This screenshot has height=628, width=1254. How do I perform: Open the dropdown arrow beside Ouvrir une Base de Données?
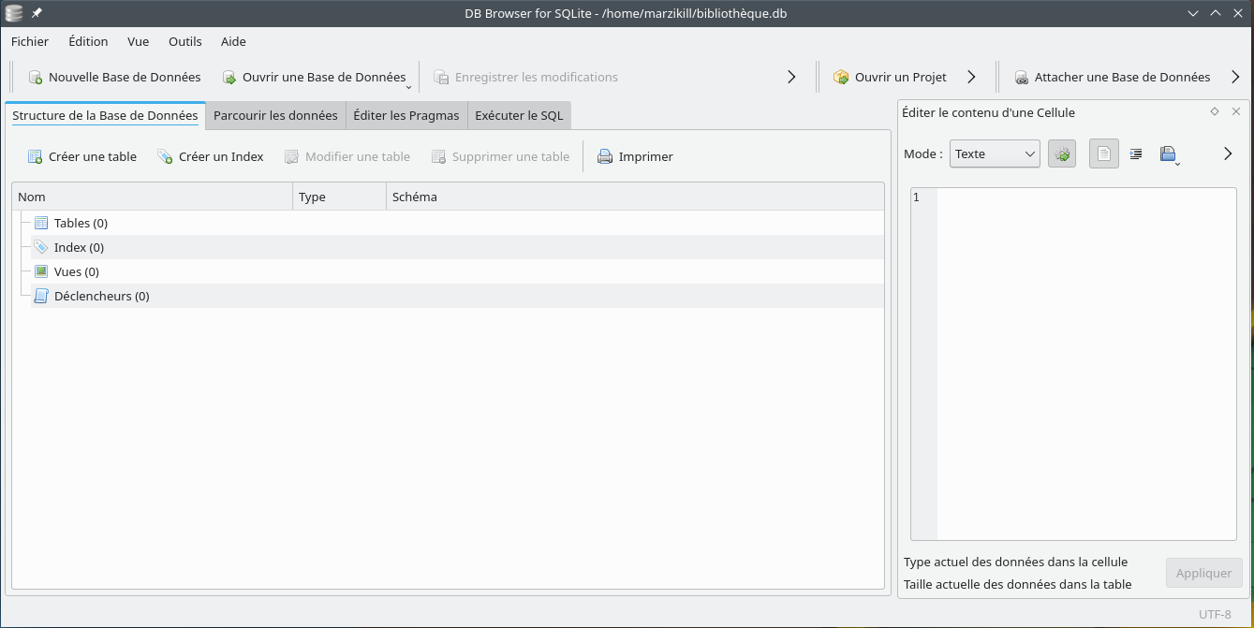click(408, 87)
